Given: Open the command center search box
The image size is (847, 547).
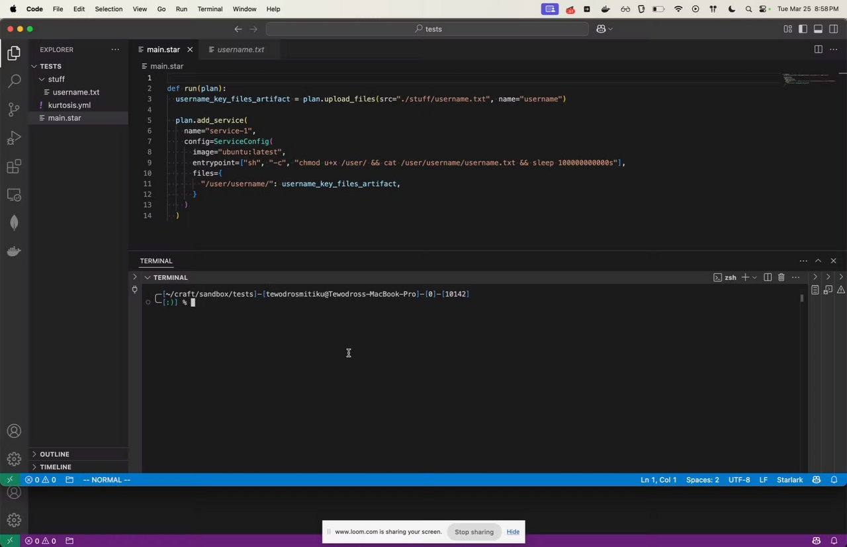Looking at the screenshot, I should 427,29.
